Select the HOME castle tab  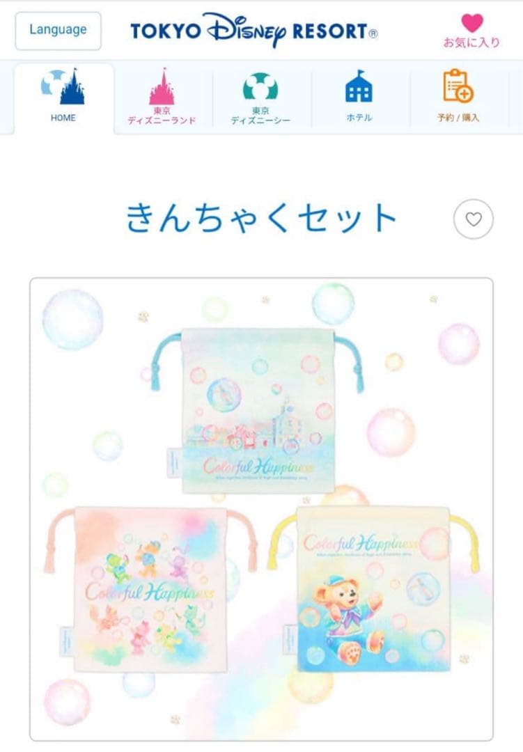point(64,98)
